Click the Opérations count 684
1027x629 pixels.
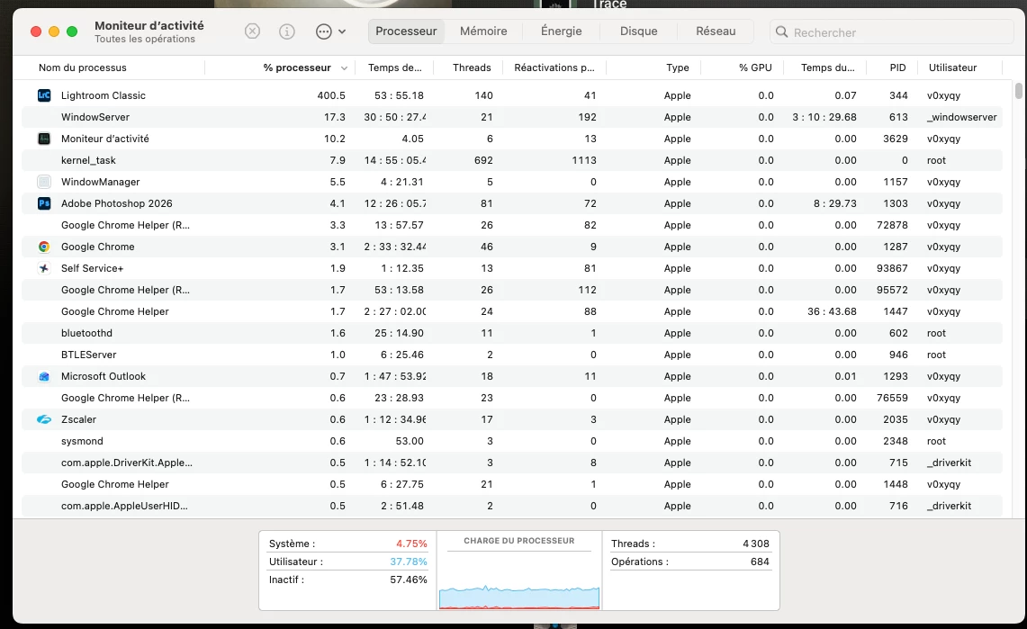[x=760, y=561]
